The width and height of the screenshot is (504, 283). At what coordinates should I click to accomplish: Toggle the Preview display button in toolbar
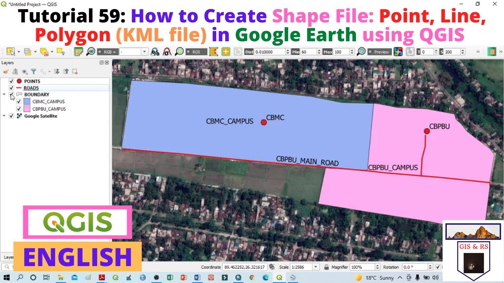point(380,52)
